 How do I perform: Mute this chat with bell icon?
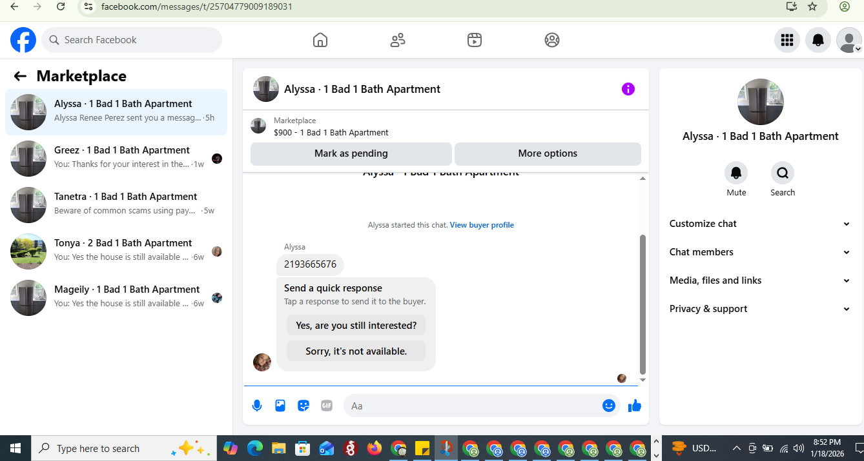tap(736, 173)
